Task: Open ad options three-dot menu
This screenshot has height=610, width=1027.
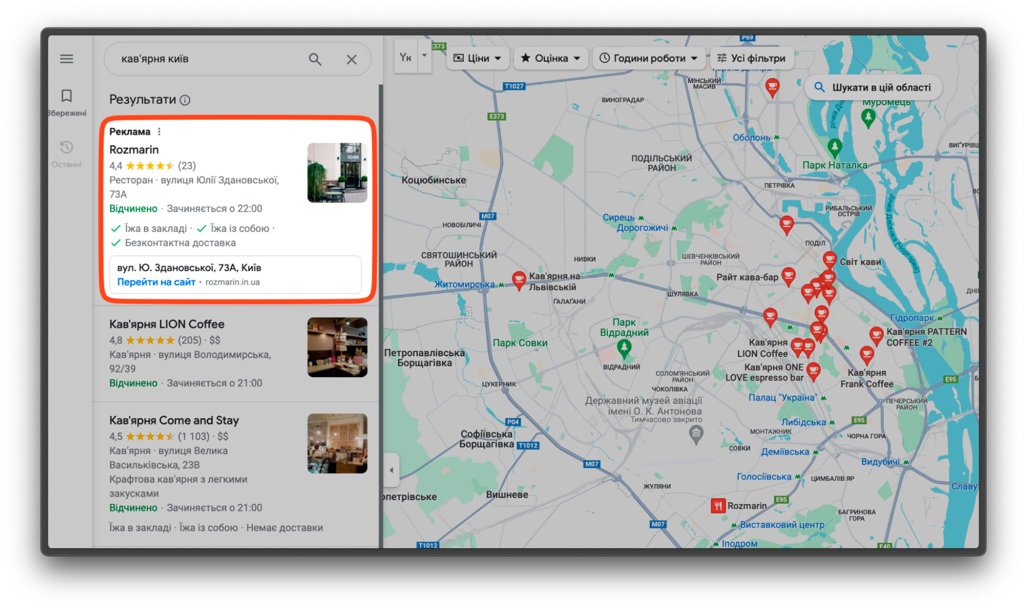Action: (x=159, y=132)
